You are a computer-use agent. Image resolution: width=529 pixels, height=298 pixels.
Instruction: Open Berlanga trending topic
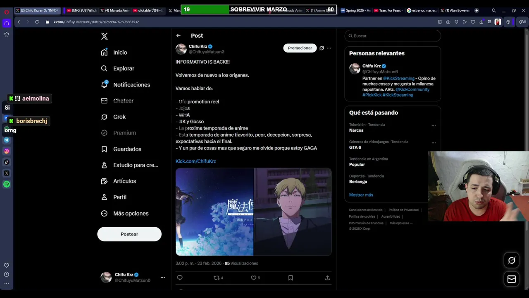coord(358,182)
